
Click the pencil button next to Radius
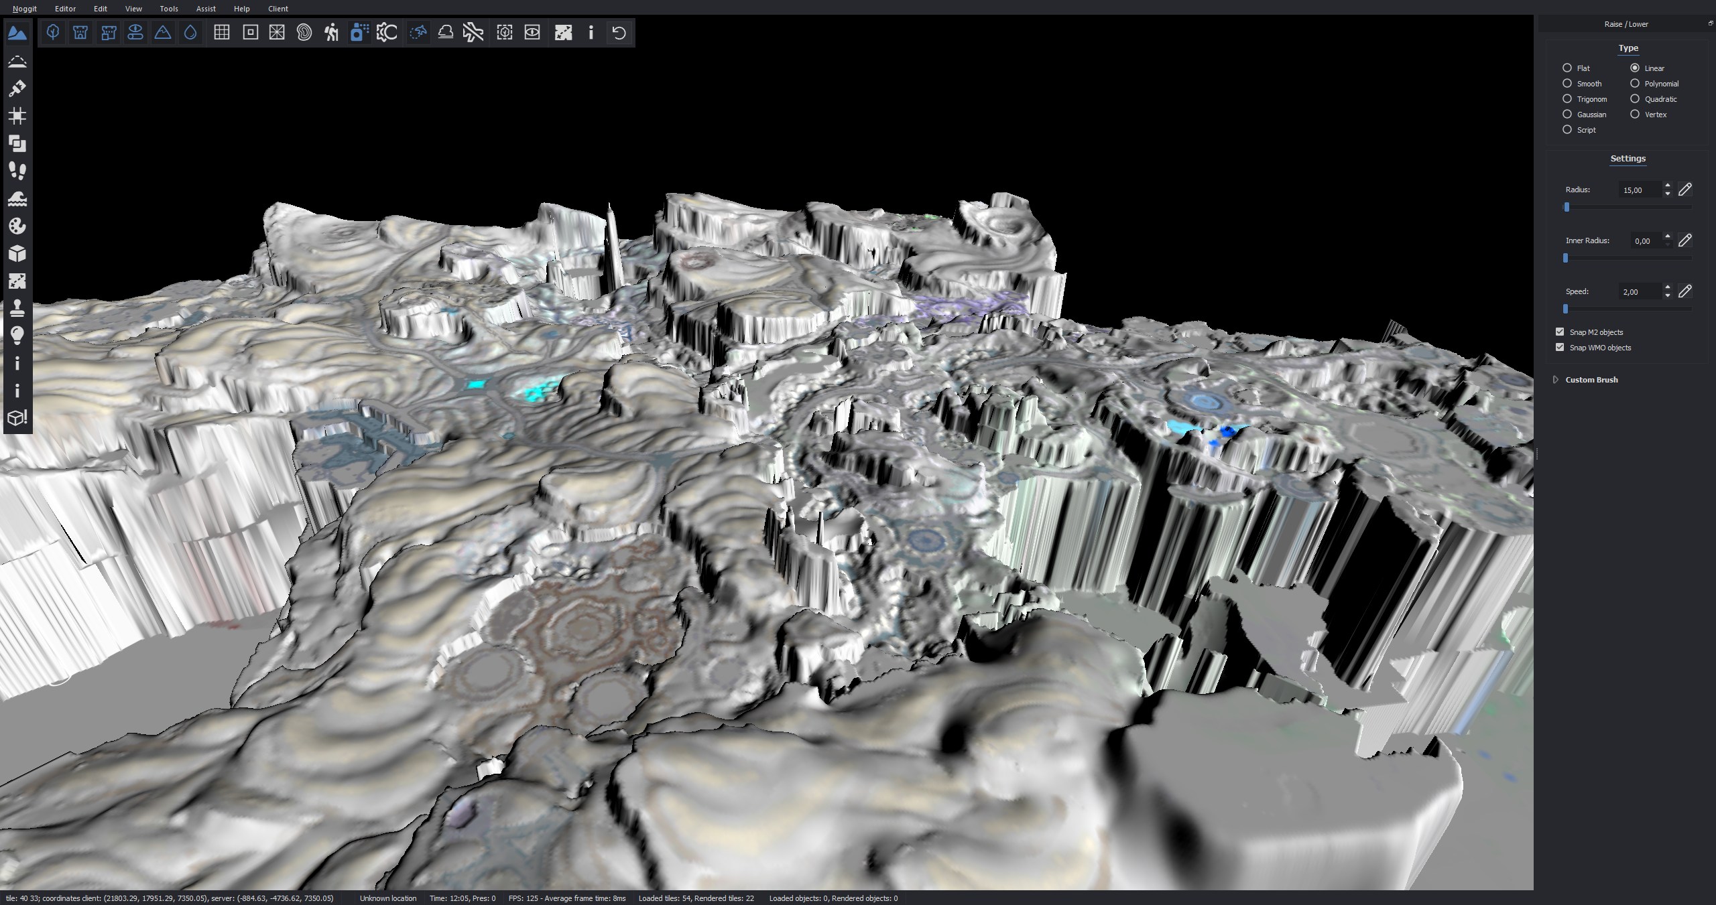(x=1685, y=190)
